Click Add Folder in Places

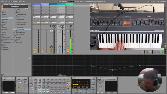click(x=5, y=49)
